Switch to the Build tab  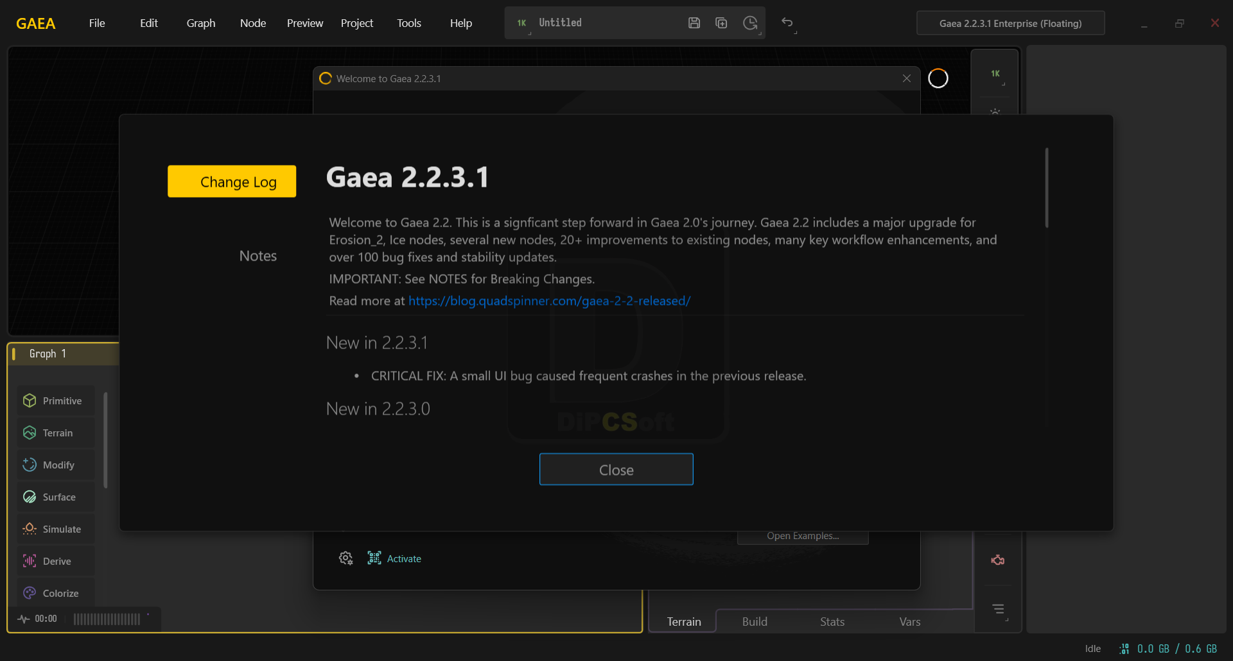(755, 621)
